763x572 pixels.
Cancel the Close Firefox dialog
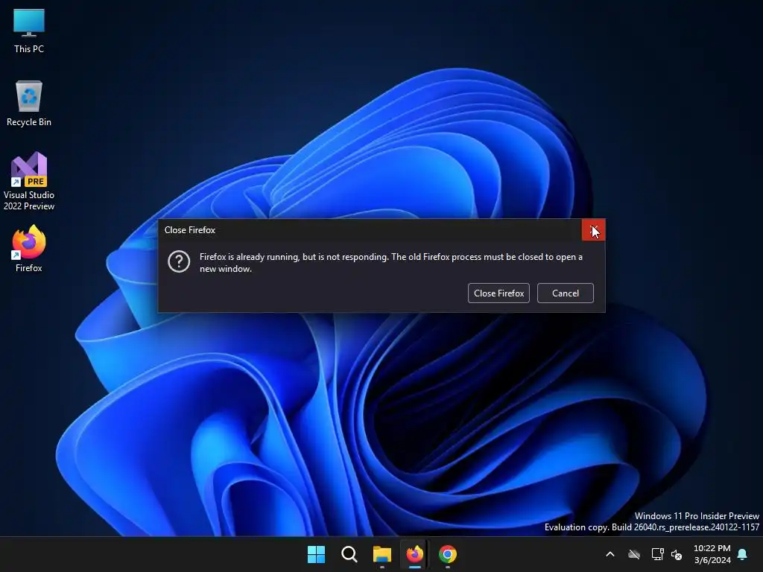pos(566,293)
